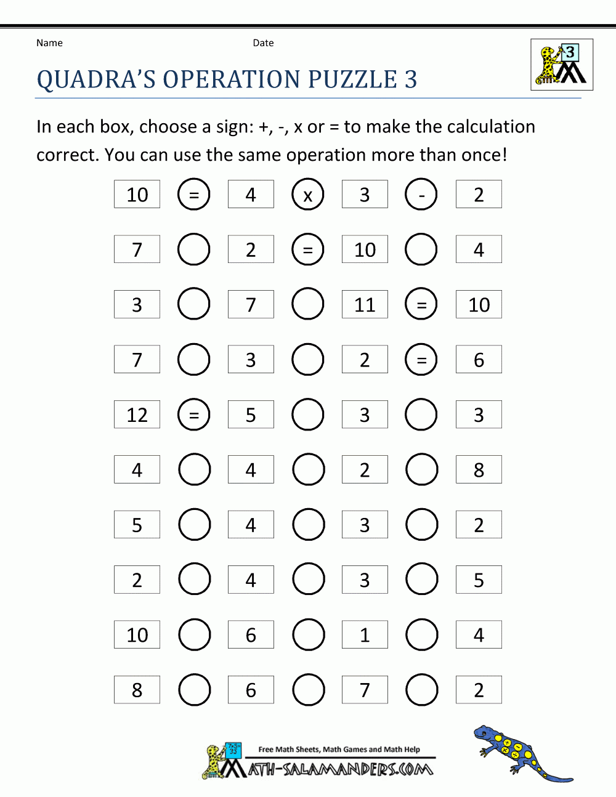Choose the empty circle between 7 and 11
This screenshot has width=616, height=797.
click(x=308, y=304)
